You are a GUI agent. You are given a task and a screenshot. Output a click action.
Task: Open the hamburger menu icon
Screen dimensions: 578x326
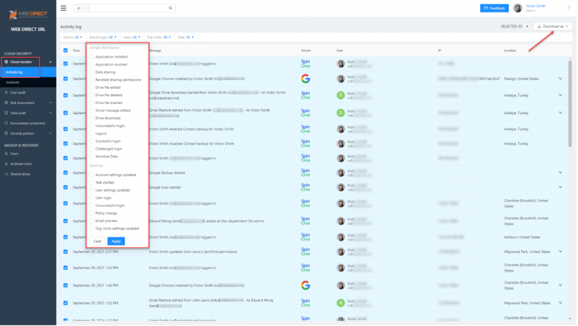point(63,8)
